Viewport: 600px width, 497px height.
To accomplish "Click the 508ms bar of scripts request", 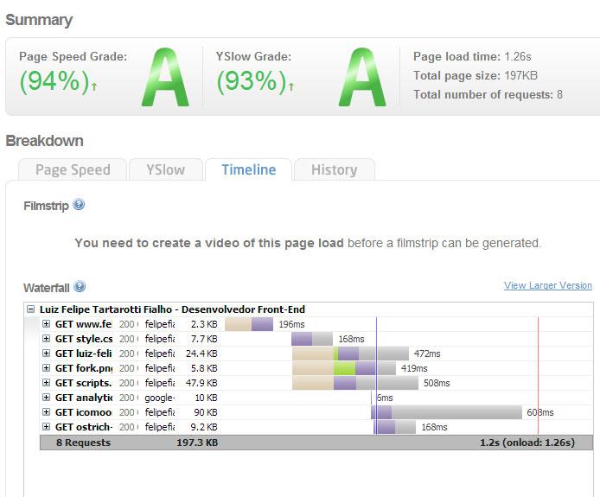I will pos(355,383).
